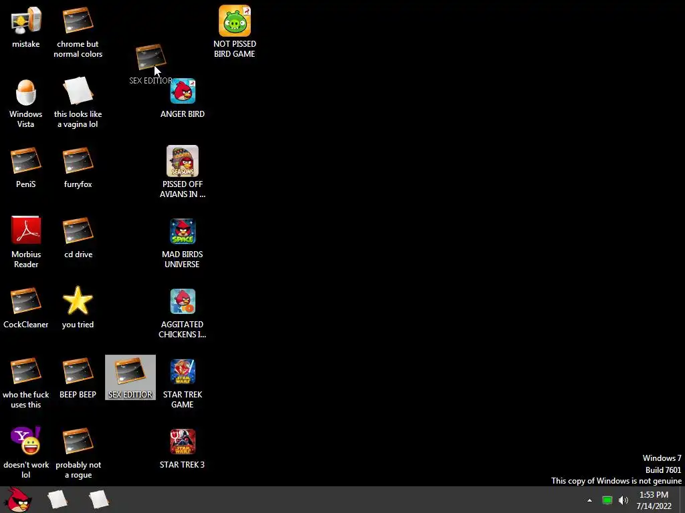Select the 'mistake' computer icon
Image resolution: width=685 pixels, height=513 pixels.
point(26,21)
